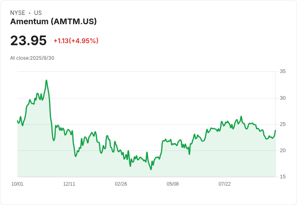Click the Amentum (AMTM.US) stock title

(x=53, y=22)
